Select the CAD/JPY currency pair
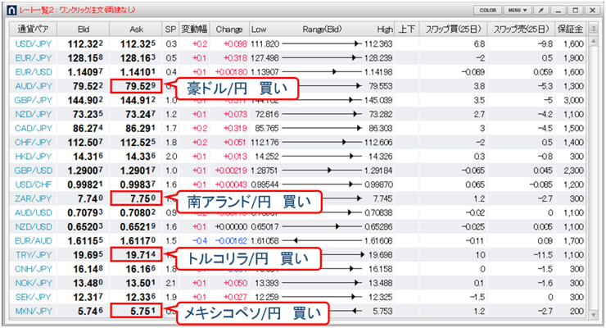606x328 pixels. [34, 128]
